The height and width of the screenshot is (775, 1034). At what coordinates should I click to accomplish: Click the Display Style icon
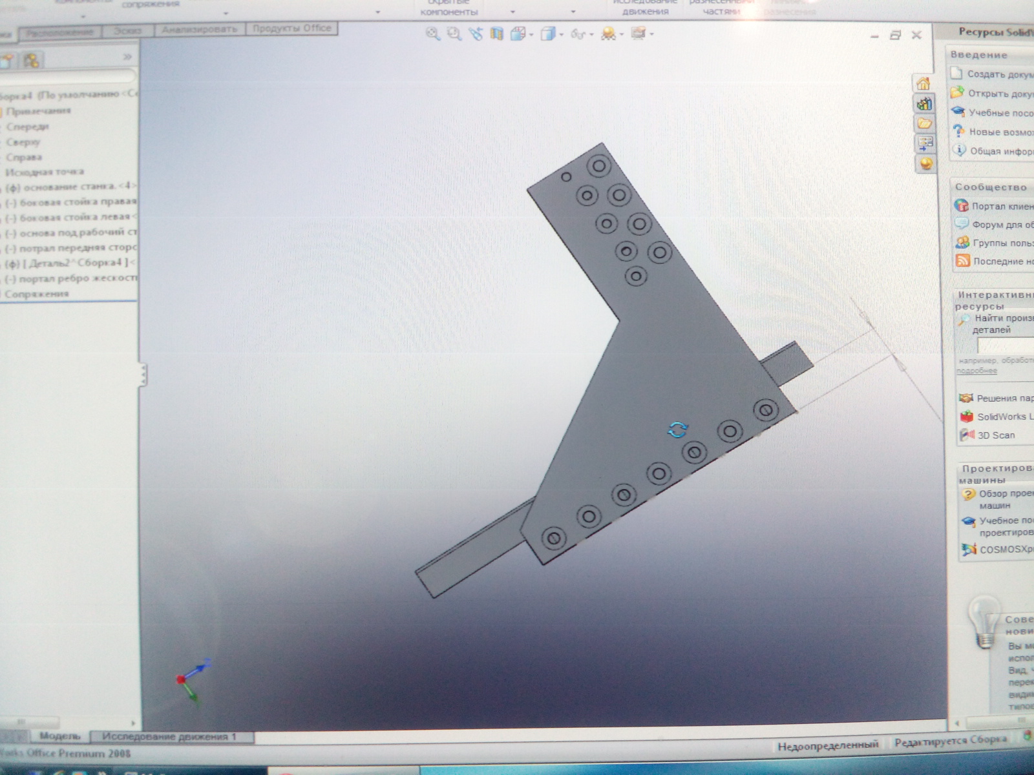(548, 34)
